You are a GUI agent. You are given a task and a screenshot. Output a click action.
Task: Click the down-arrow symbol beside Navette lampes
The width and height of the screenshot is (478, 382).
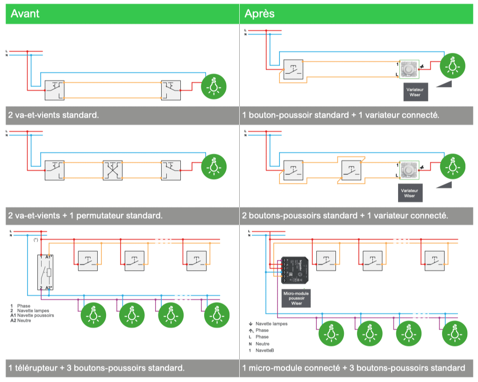coord(250,324)
